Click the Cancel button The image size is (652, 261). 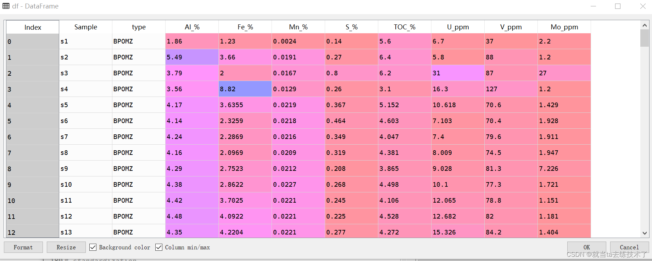pos(629,247)
